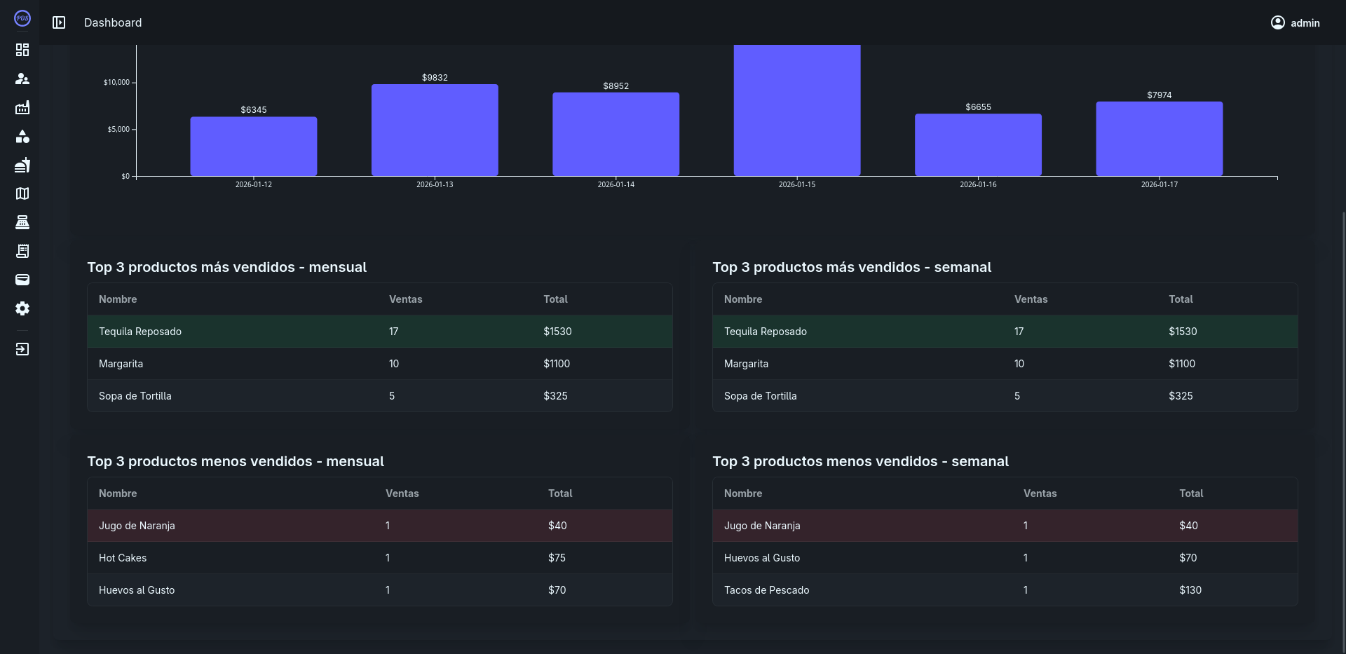Open the Dashboard grid icon in sidebar
1346x654 pixels.
pyautogui.click(x=22, y=50)
